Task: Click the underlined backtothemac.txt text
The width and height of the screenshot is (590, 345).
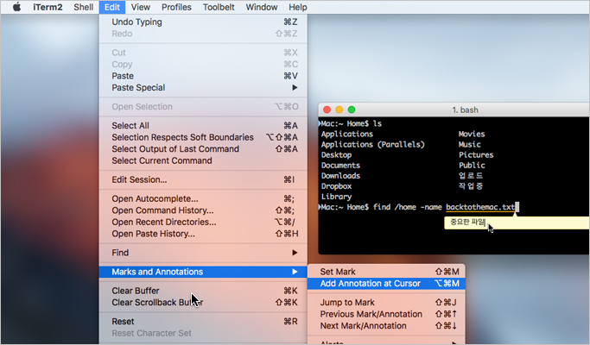Action: [480, 207]
